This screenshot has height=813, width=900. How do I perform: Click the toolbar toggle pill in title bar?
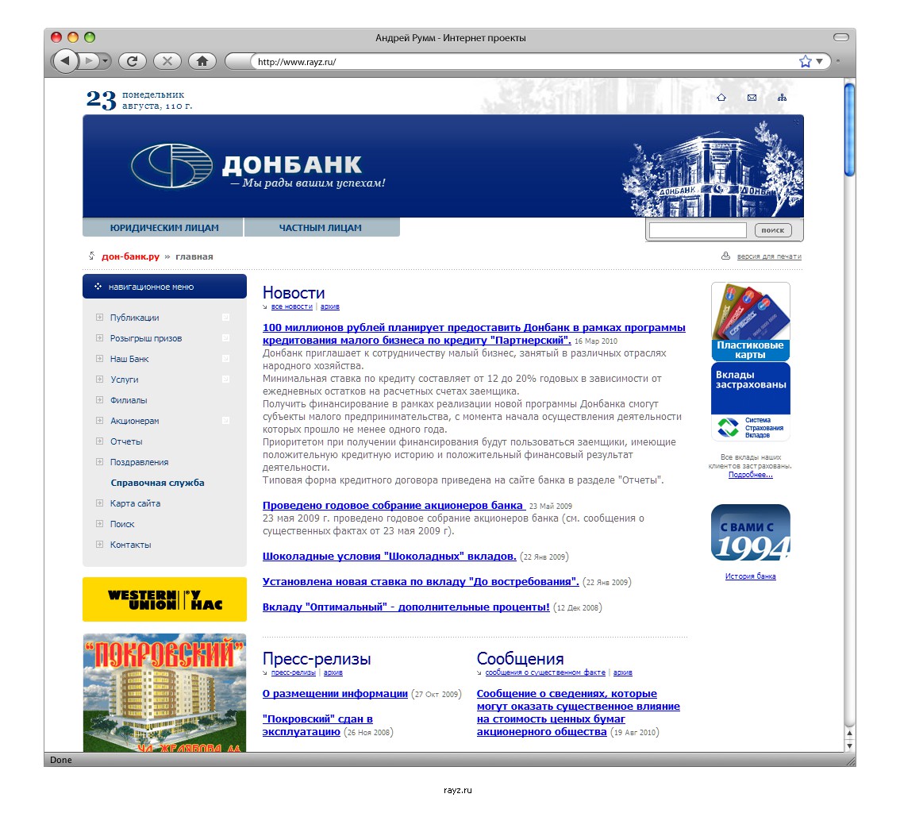841,37
